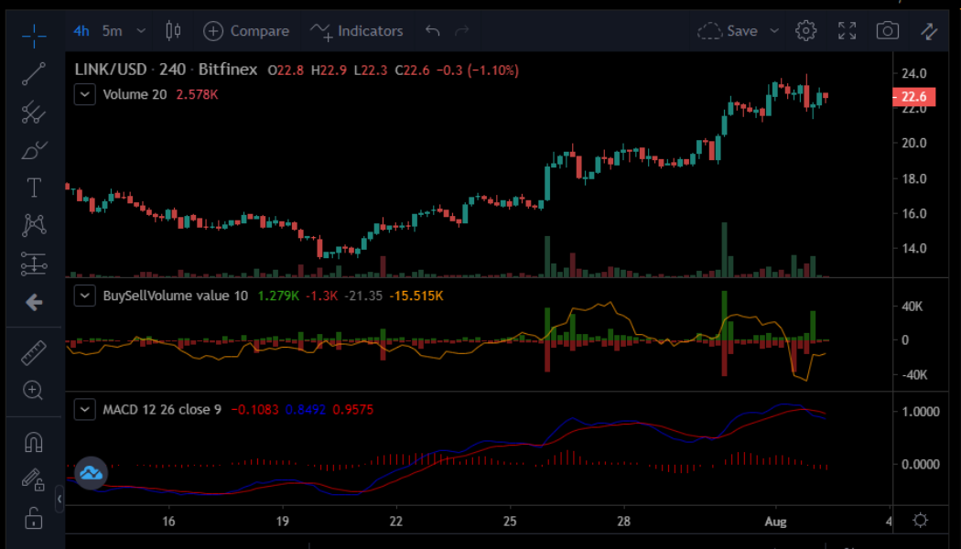Select the Text annotation tool
Screen dimensions: 961x549
coord(34,188)
